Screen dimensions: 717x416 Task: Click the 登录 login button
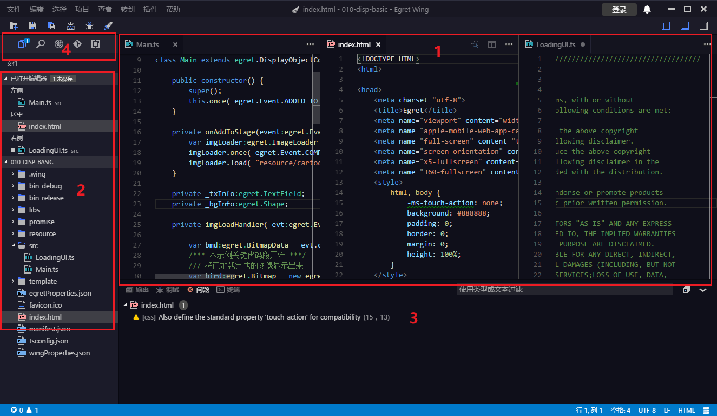619,9
